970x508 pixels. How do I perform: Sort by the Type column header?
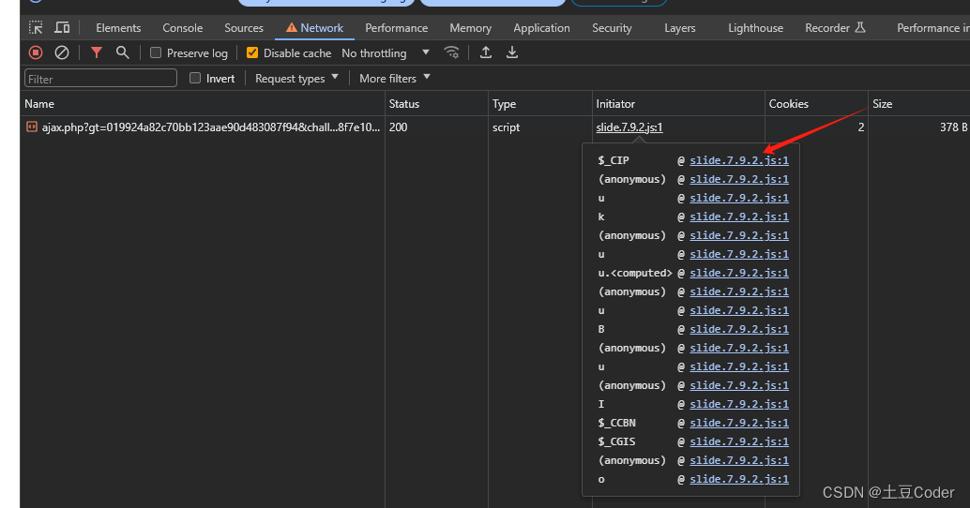click(x=540, y=104)
